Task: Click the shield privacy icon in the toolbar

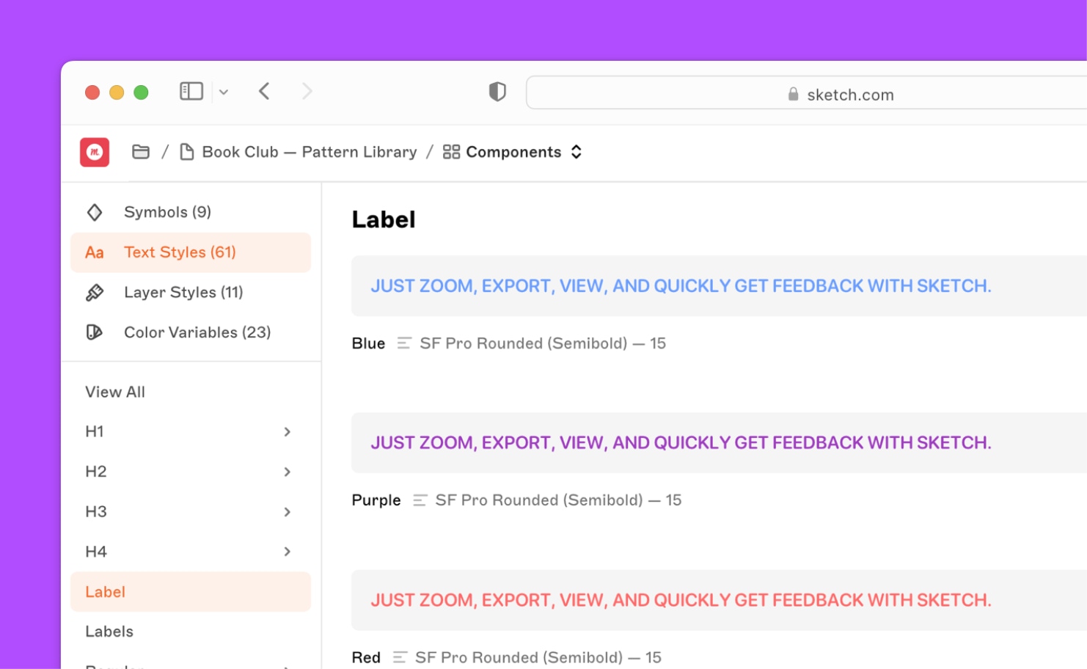Action: coord(497,91)
